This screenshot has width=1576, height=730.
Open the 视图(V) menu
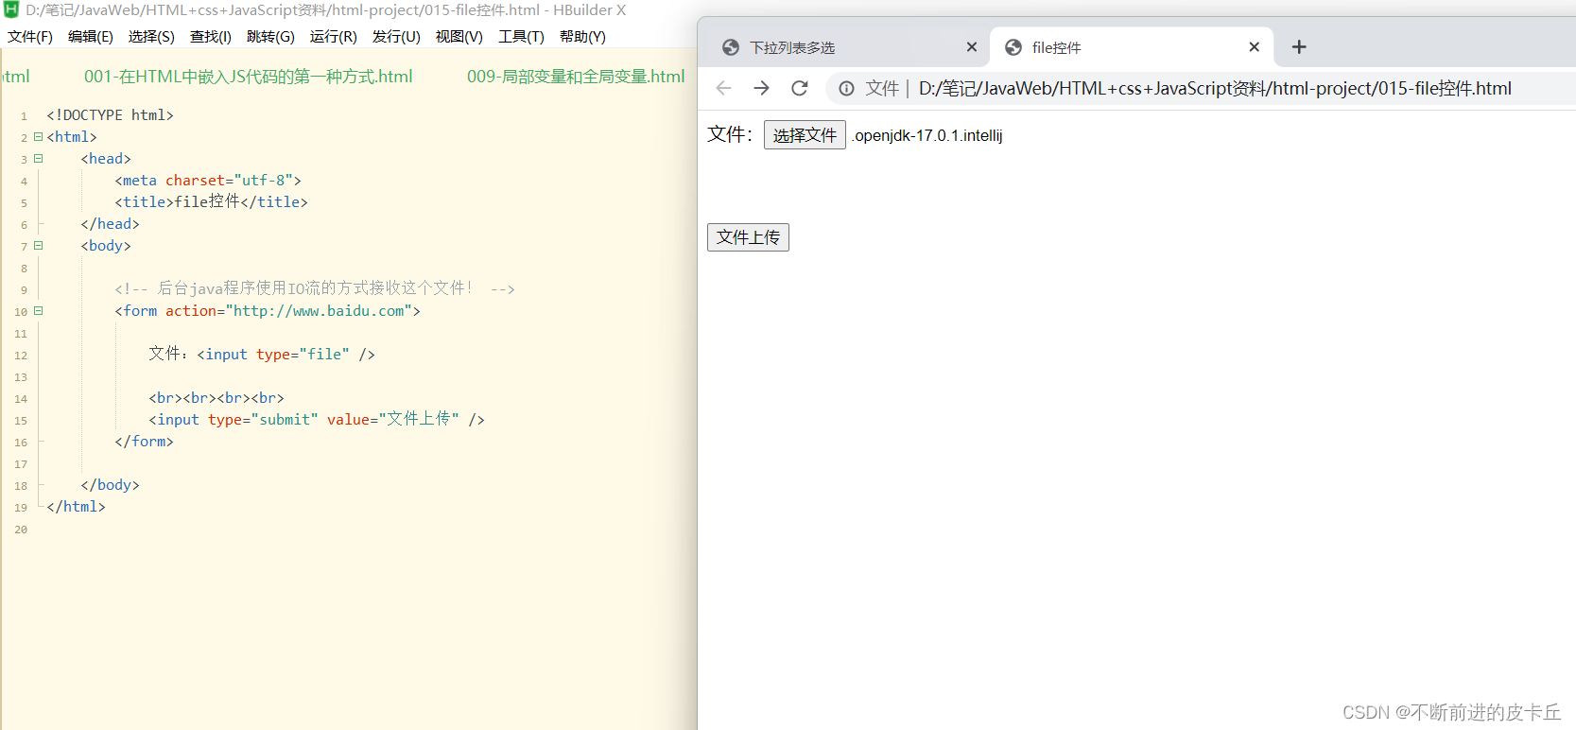(459, 37)
